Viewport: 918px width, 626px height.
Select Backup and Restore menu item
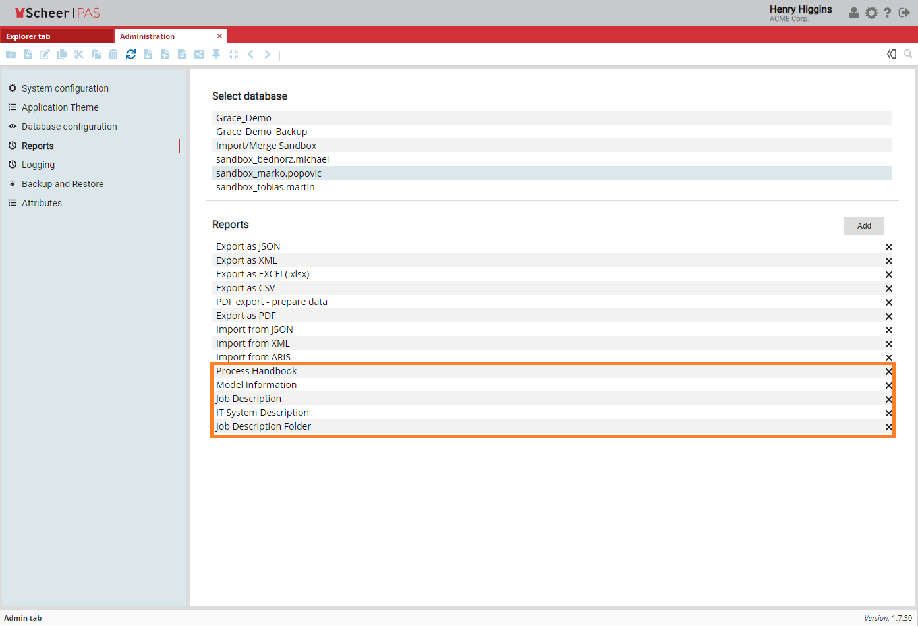[62, 184]
